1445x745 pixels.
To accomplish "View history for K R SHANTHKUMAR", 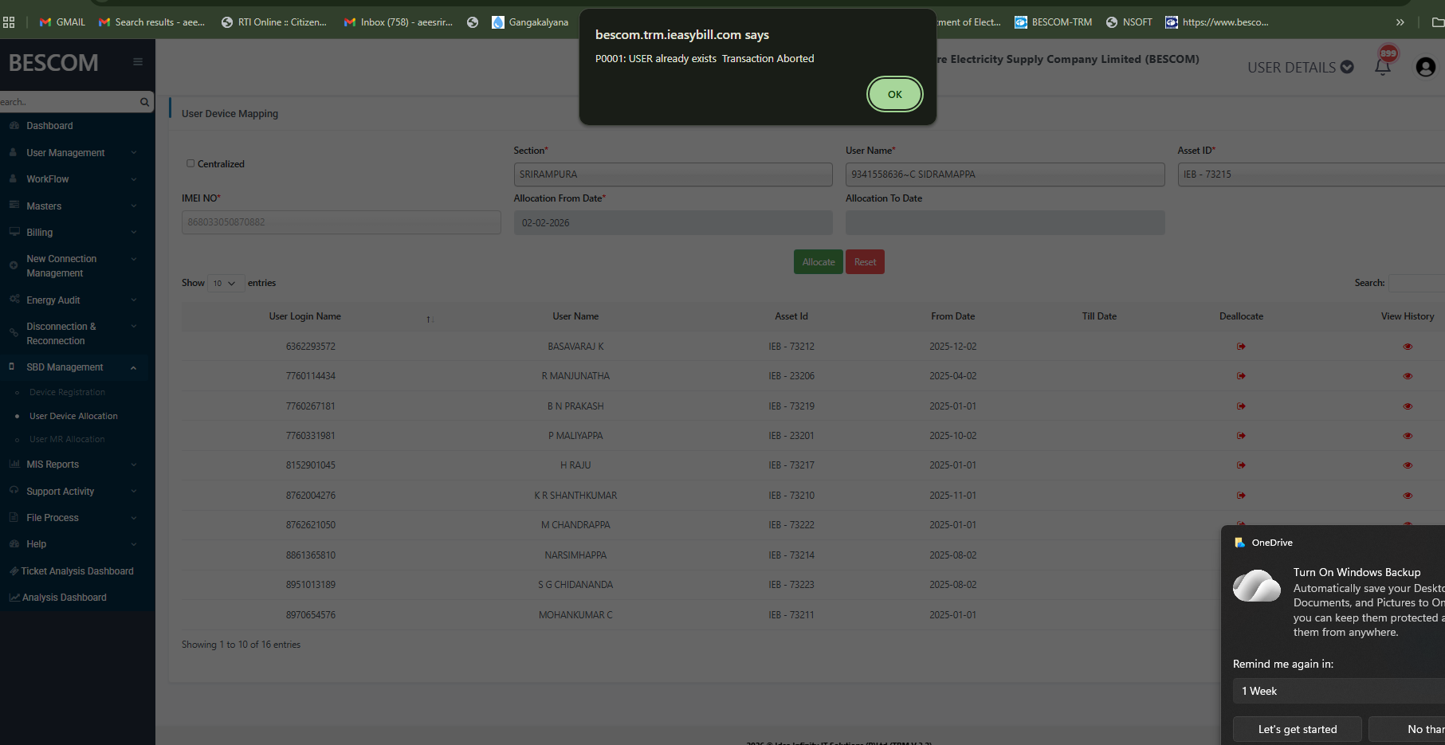I will 1408,496.
